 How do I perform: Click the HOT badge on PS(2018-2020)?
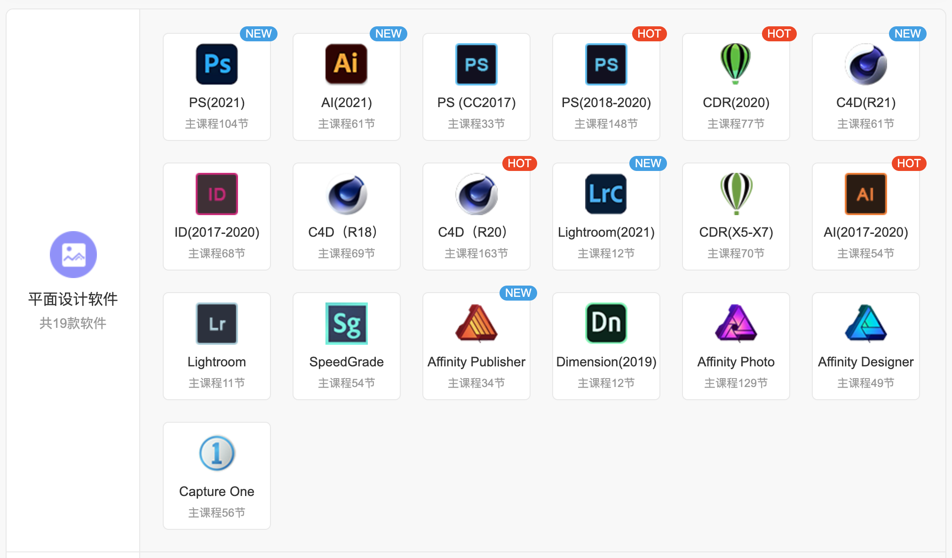tap(649, 34)
